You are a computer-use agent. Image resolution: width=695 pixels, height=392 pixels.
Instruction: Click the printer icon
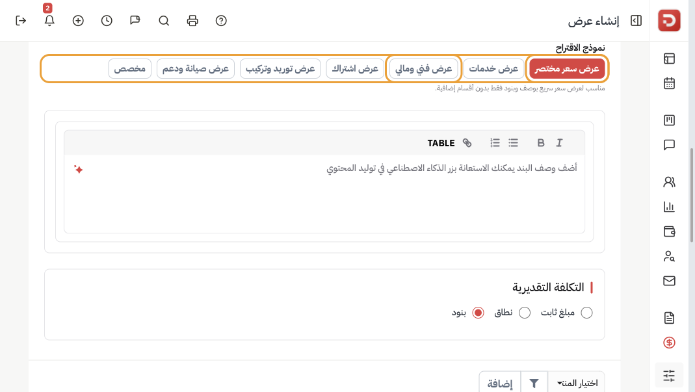coord(192,21)
